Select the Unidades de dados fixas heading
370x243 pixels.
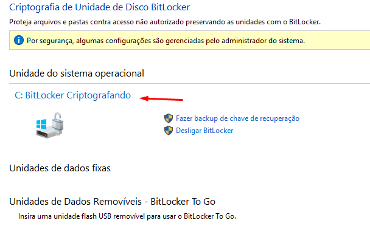(x=60, y=168)
